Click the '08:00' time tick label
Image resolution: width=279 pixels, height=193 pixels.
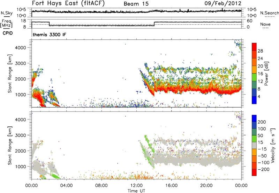tap(101, 186)
